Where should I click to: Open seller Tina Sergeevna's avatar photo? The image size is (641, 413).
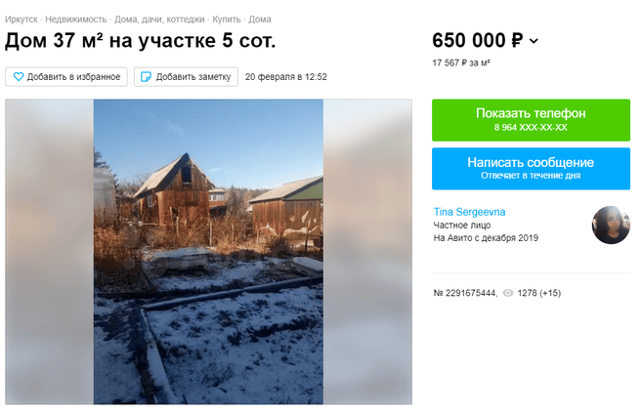[x=611, y=226]
